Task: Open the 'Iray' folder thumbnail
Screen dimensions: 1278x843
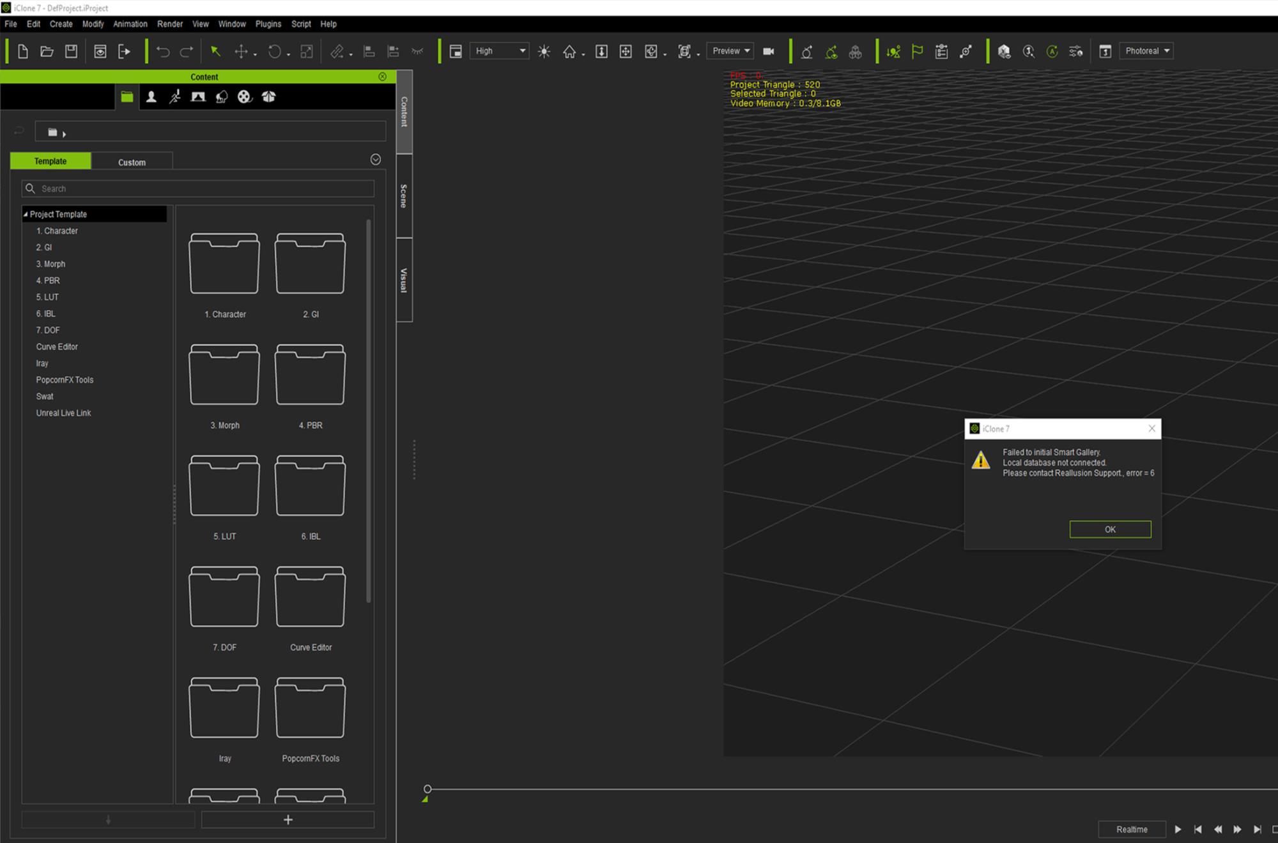Action: [x=224, y=708]
